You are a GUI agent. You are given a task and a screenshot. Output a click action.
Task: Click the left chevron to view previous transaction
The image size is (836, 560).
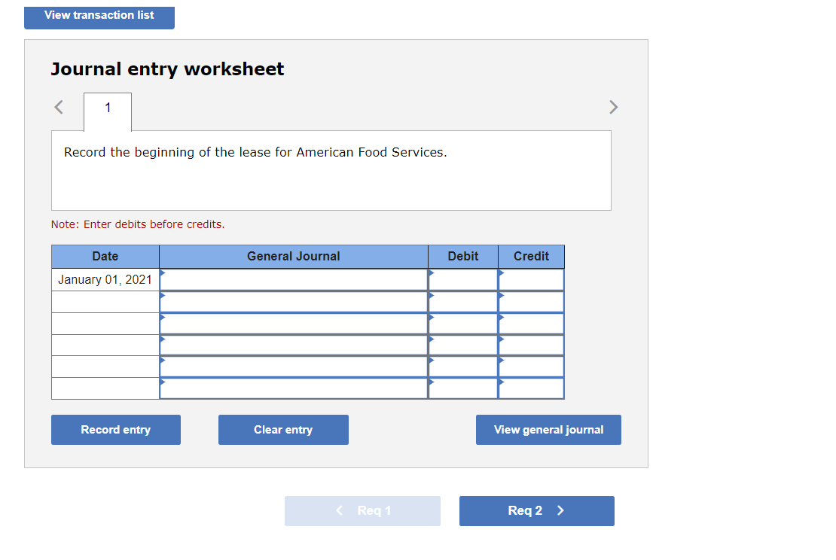(x=58, y=107)
